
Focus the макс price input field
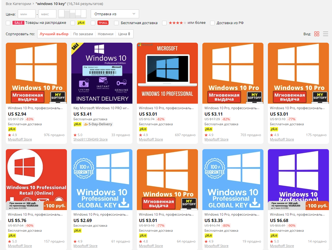point(47,14)
